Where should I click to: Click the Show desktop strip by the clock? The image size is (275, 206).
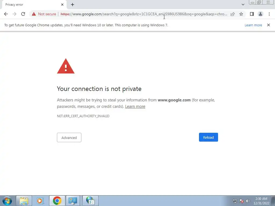(273, 201)
